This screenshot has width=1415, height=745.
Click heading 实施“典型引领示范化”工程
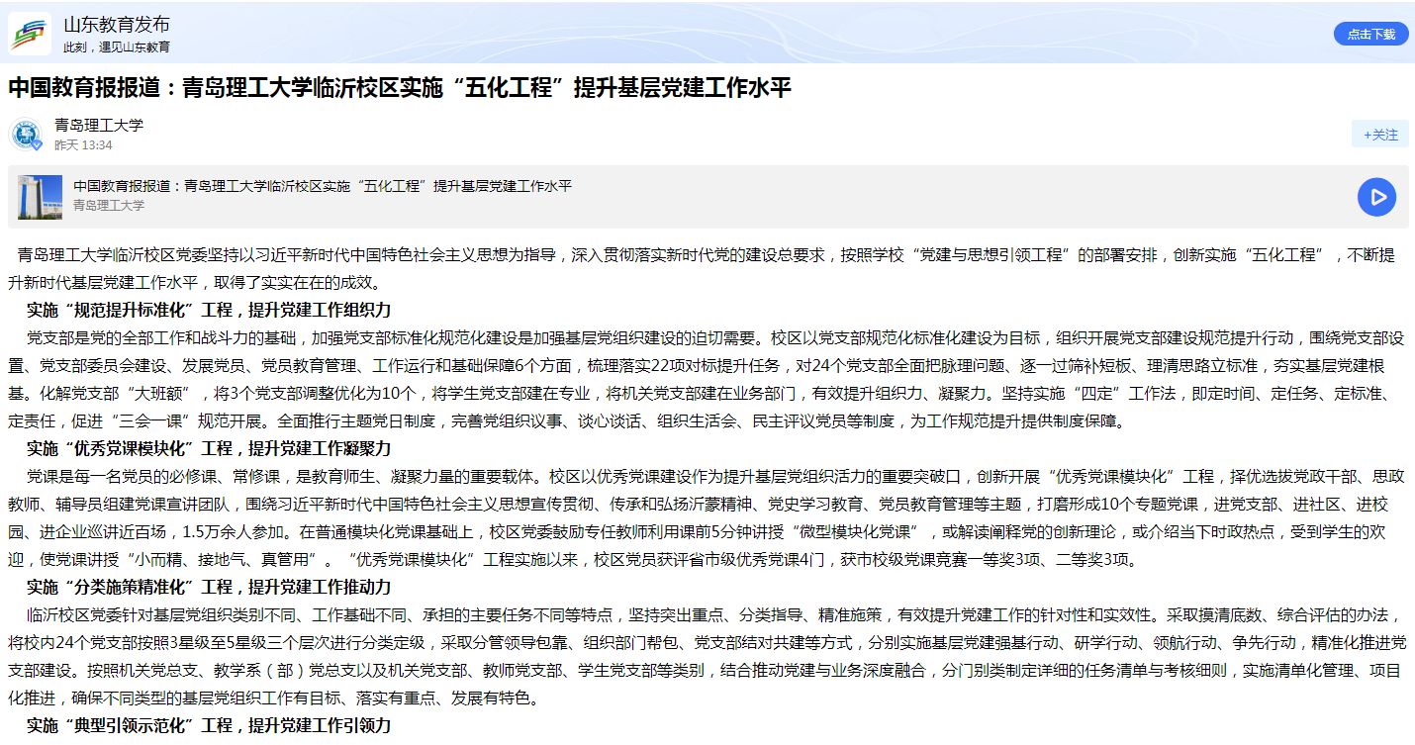209,725
